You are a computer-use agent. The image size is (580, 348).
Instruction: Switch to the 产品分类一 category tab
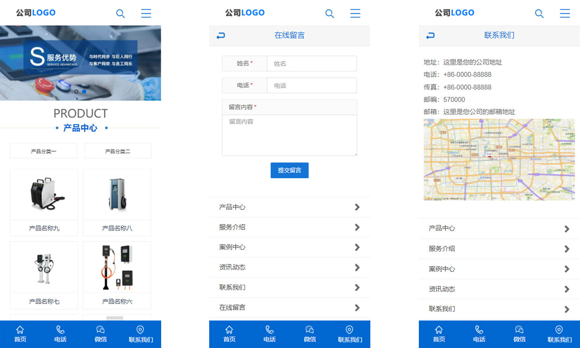pyautogui.click(x=43, y=151)
